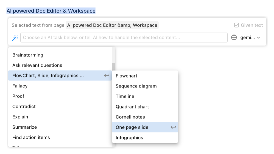Expand FlowChart, Slide, Infographics submenu

coord(48,76)
